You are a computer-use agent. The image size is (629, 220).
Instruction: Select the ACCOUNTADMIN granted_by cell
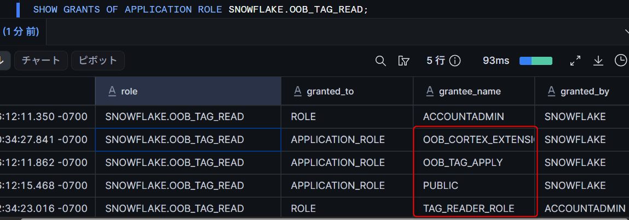tap(582, 209)
